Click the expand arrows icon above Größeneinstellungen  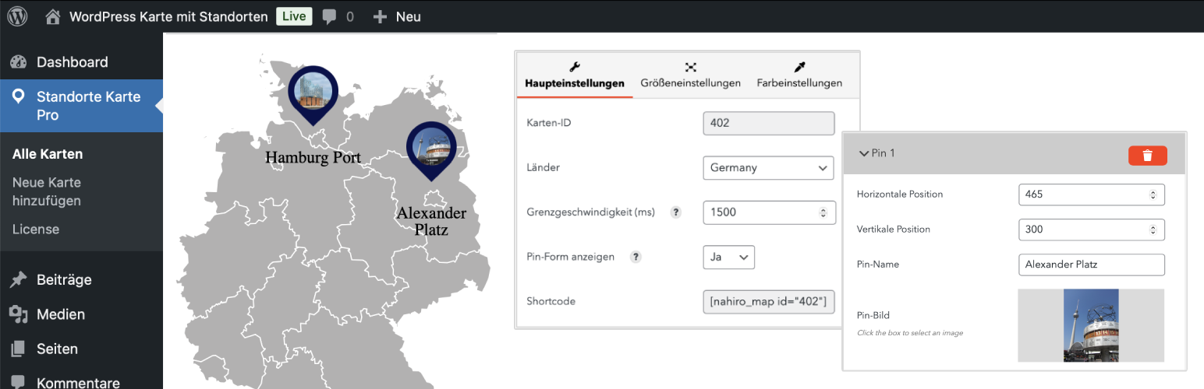[x=690, y=67]
